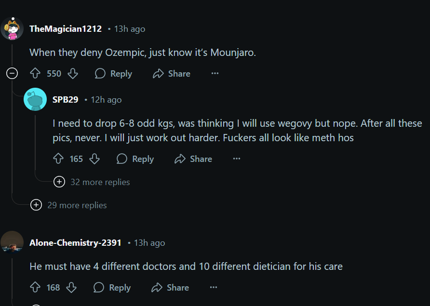Viewport: 430px width, 306px height.
Task: Downvote SPB29's comment
Action: tap(94, 159)
